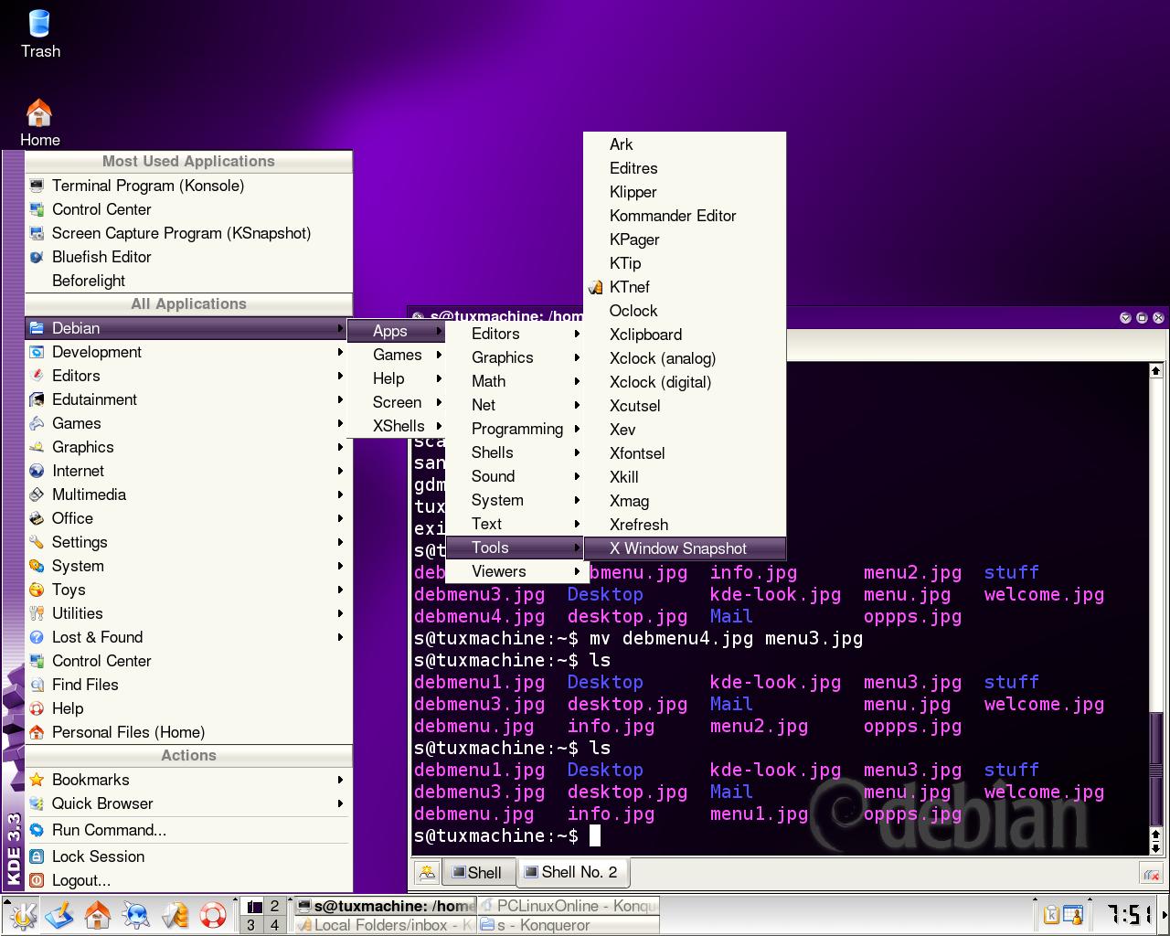Viewport: 1170px width, 936px height.
Task: Expand Debian Games submenu
Action: pos(398,355)
